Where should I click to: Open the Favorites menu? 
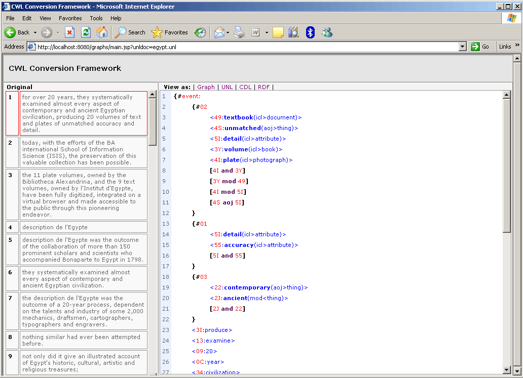coord(70,18)
